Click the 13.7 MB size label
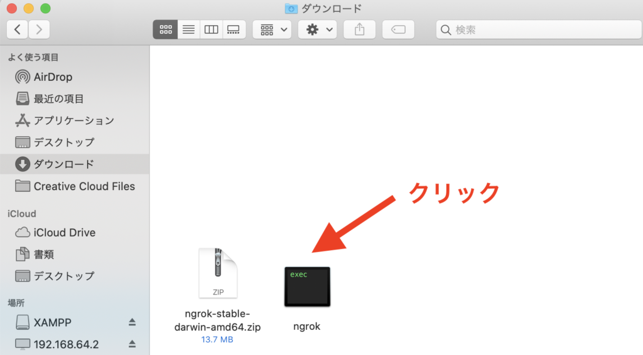 coord(217,339)
